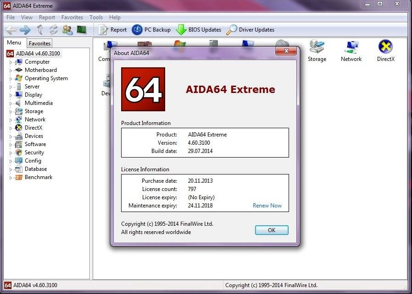The height and width of the screenshot is (294, 412).
Task: Select the Multimedia speaker tree icon
Action: [x=18, y=103]
